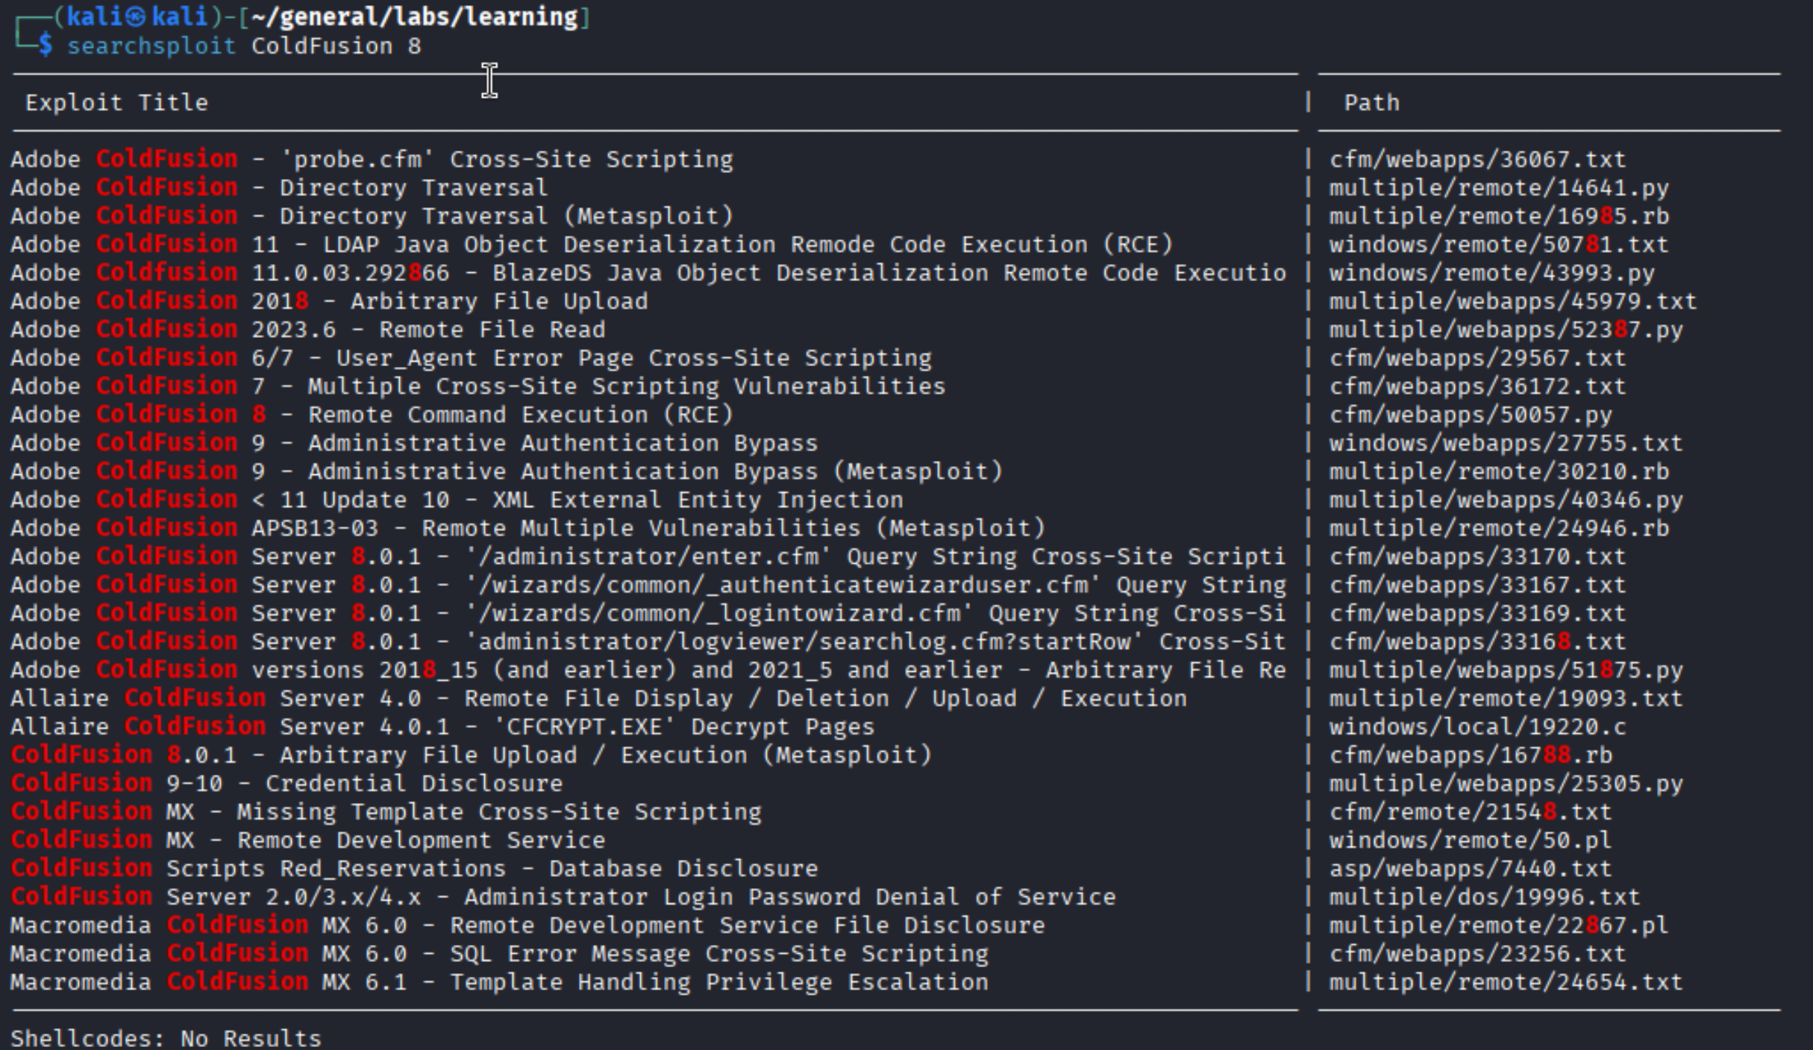Image resolution: width=1813 pixels, height=1050 pixels.
Task: Click path windows/remote/43993.py
Action: [1492, 273]
